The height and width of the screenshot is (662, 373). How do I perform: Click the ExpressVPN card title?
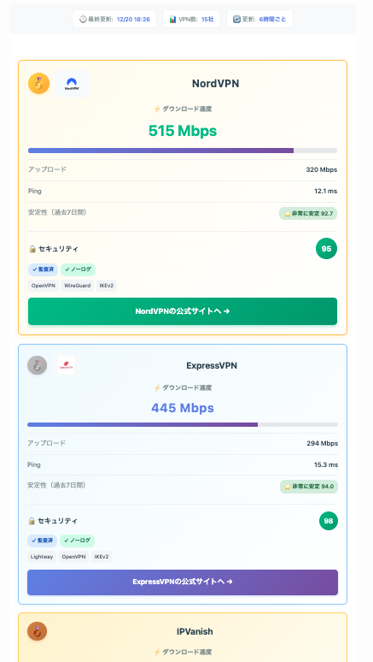[x=212, y=365]
